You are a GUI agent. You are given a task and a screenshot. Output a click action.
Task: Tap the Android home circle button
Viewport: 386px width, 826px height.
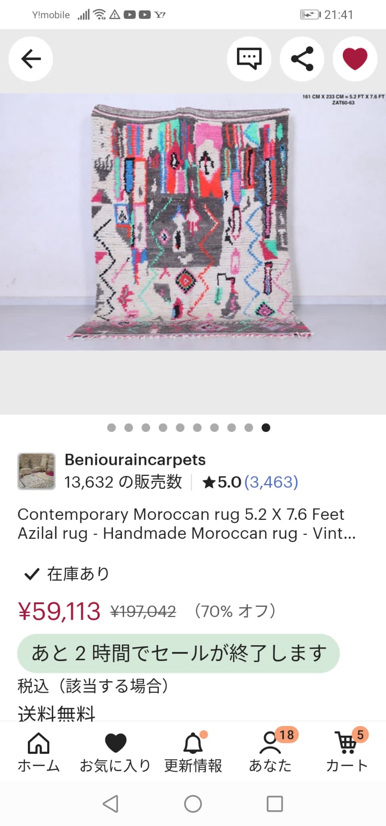click(x=193, y=803)
